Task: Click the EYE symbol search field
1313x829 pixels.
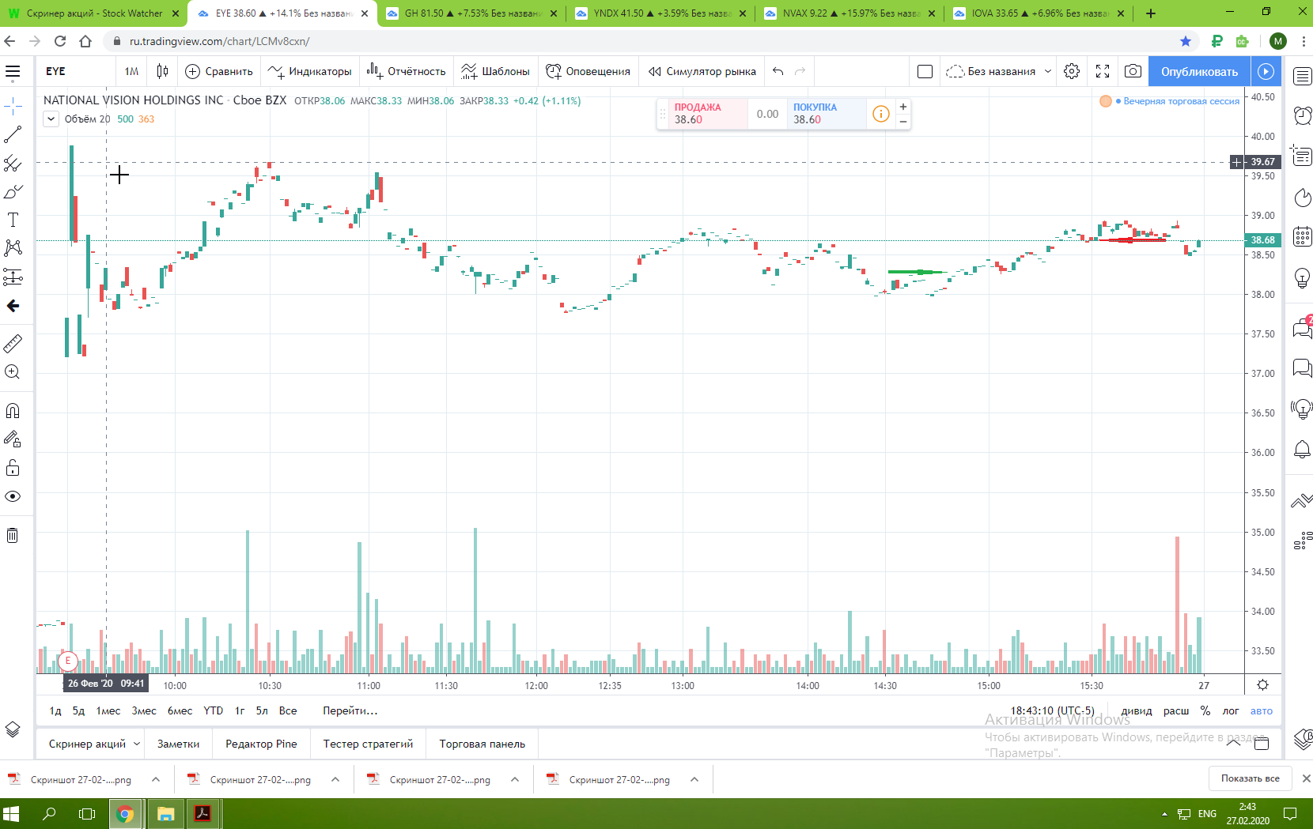Action: (x=75, y=71)
